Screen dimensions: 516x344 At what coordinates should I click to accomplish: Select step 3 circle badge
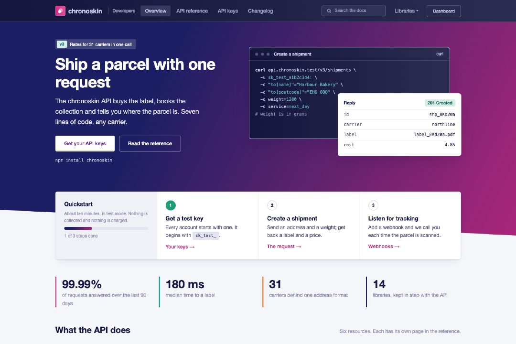click(x=373, y=205)
